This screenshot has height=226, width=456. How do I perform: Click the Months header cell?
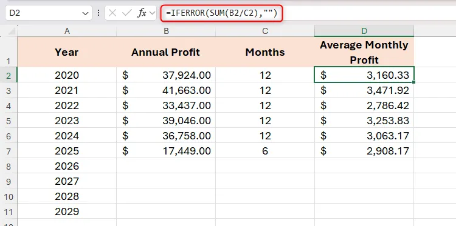tap(265, 52)
